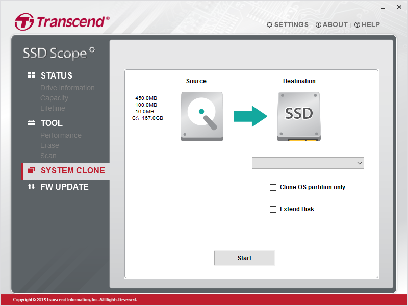Open Help from the top bar
The width and height of the screenshot is (408, 306).
pos(367,24)
